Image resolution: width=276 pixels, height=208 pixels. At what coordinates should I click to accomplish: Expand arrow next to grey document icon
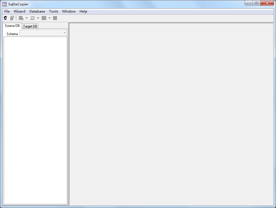pos(27,18)
